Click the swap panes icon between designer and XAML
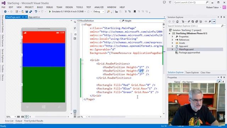 click(x=75, y=28)
